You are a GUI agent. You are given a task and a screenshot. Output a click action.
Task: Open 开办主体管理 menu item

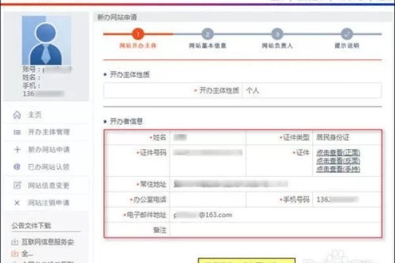coord(49,132)
